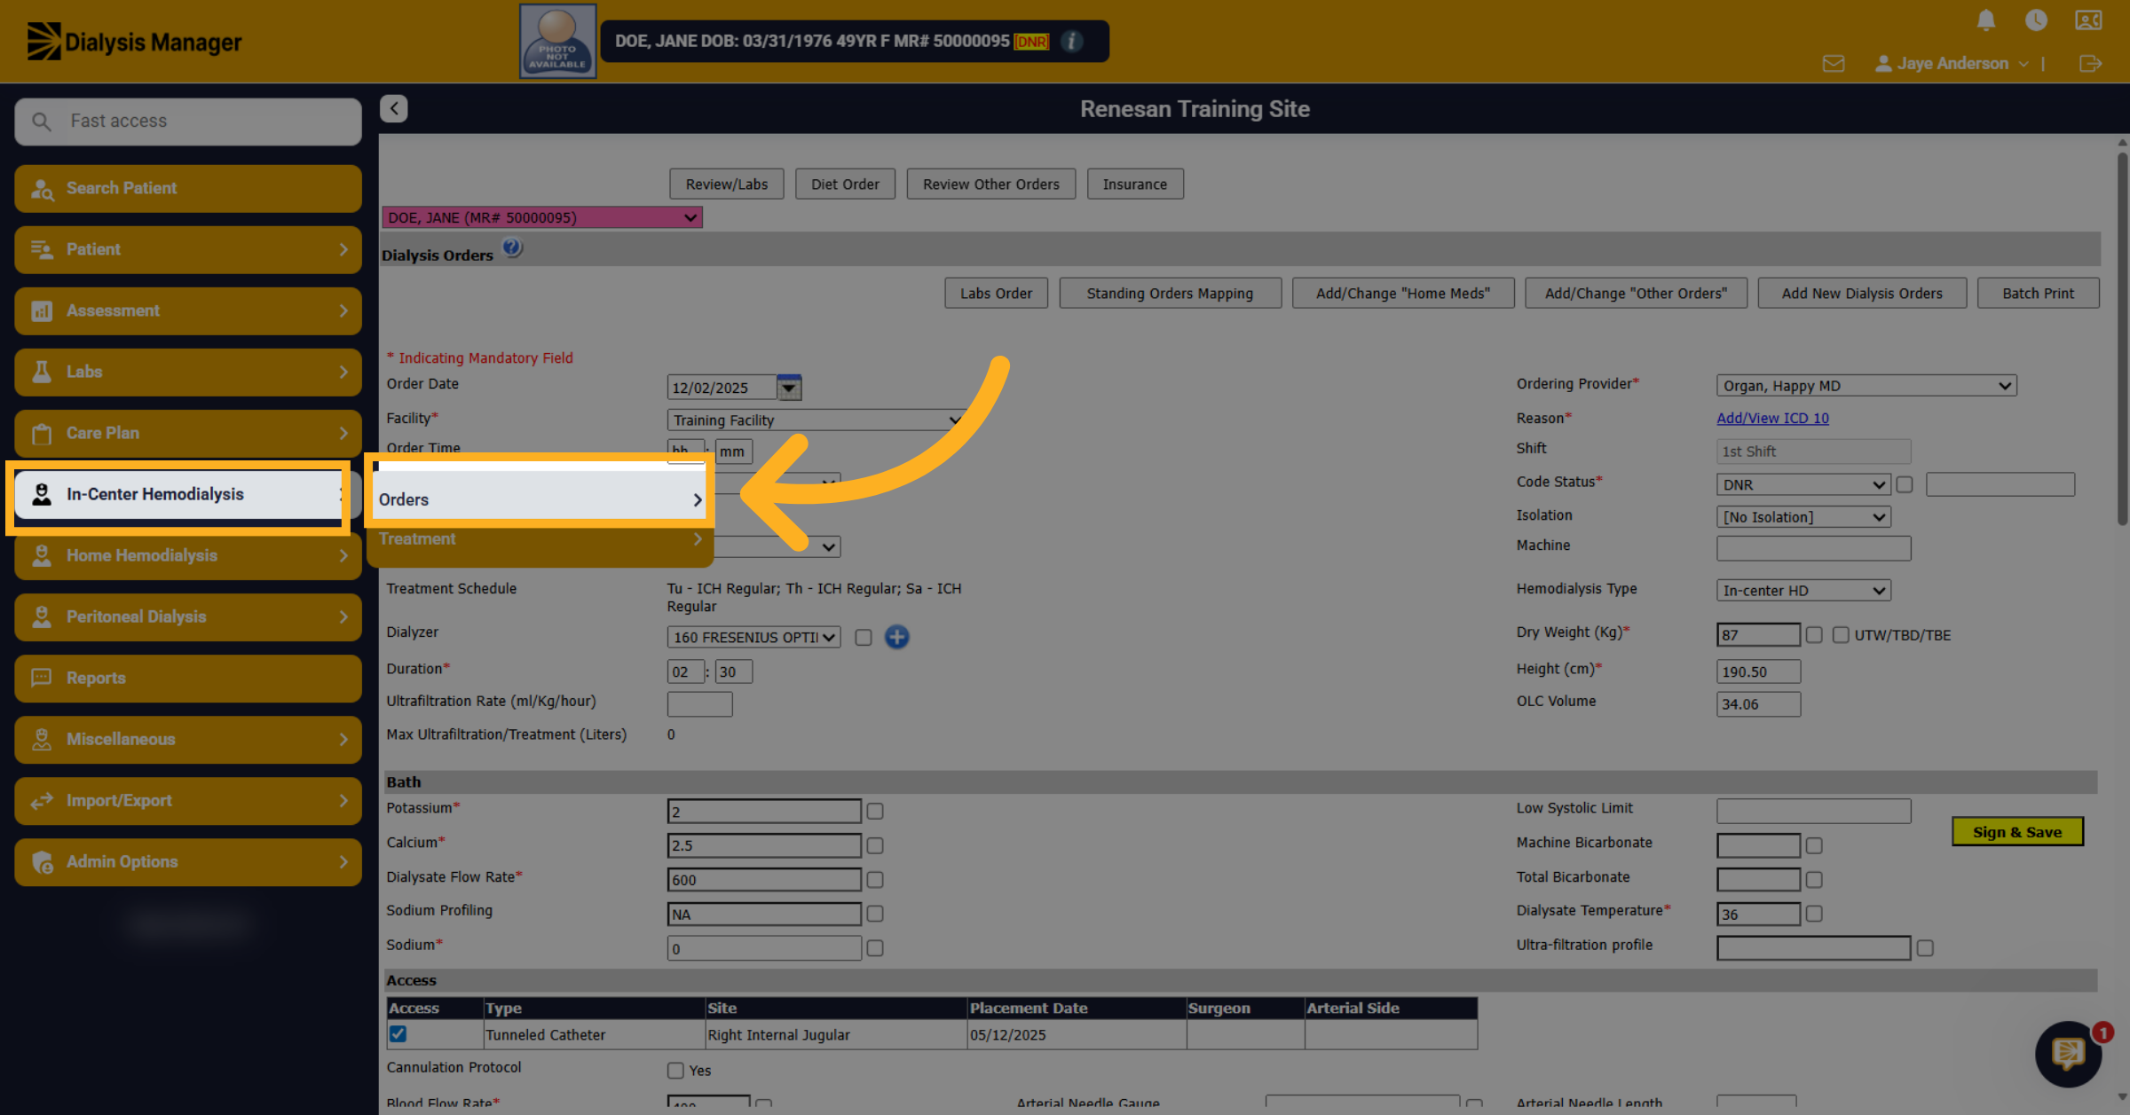Click the patient photo thumbnail
This screenshot has height=1115, width=2130.
[x=557, y=41]
